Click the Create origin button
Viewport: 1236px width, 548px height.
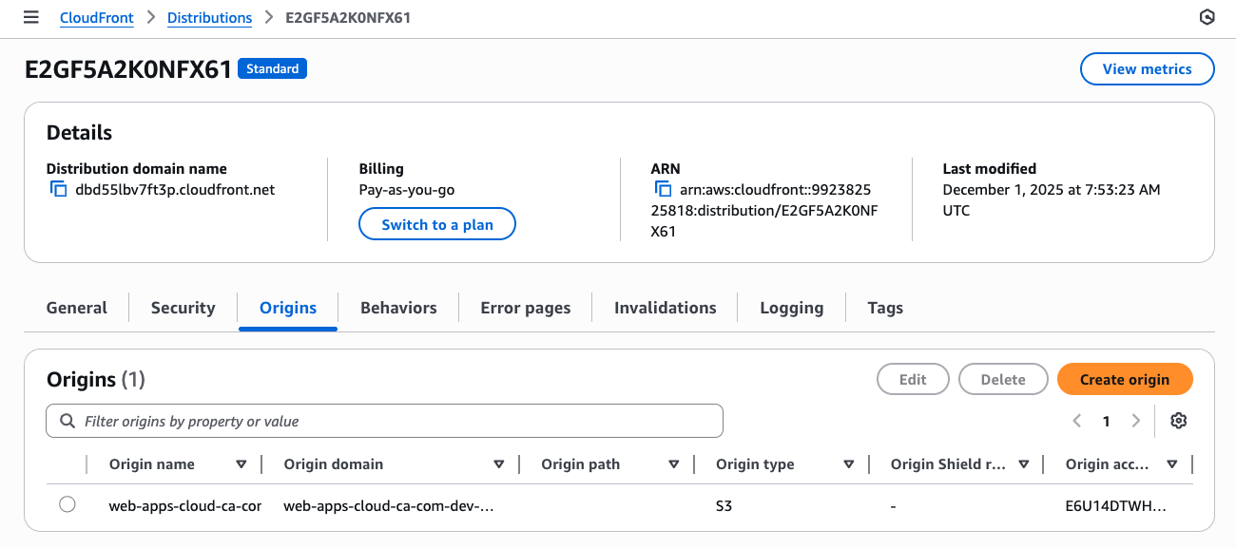click(x=1125, y=379)
